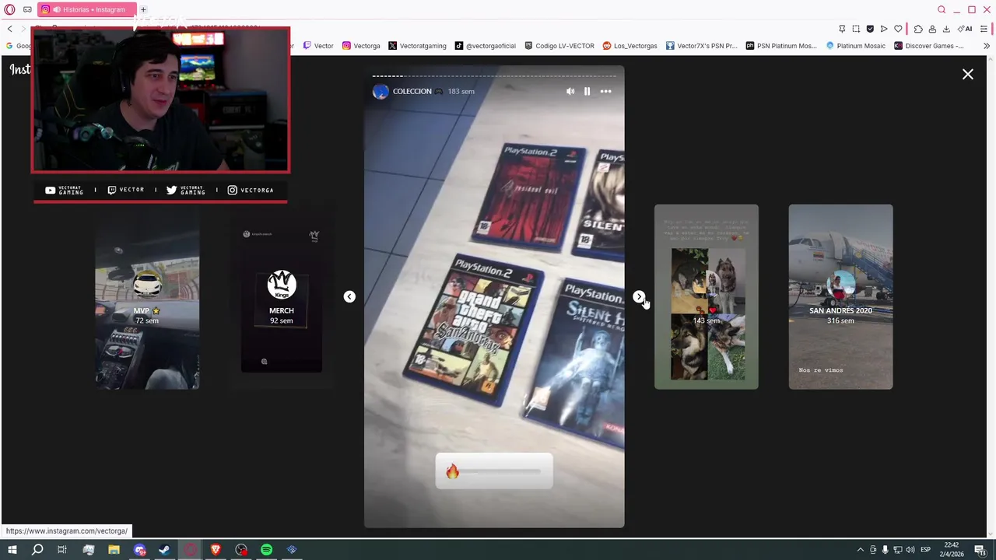Screen dimensions: 996x560
Task: Open the Los_Vectorgas Reddit bookmark
Action: point(630,46)
